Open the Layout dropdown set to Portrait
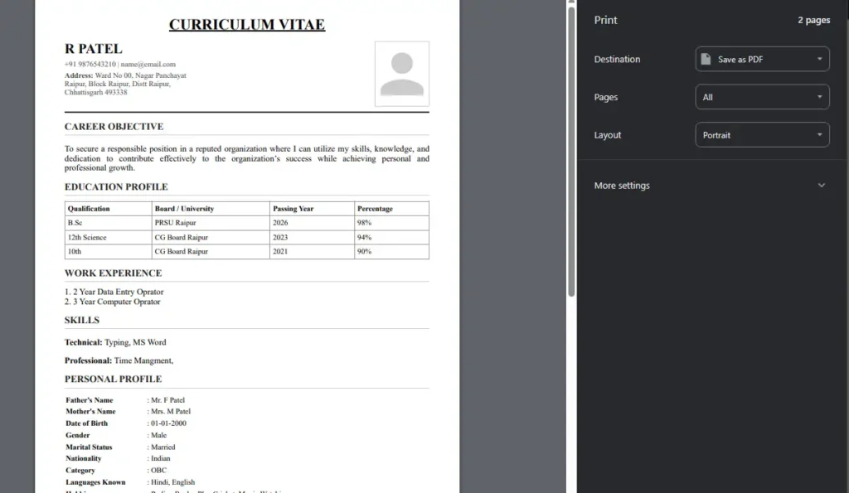This screenshot has width=849, height=493. coord(762,135)
